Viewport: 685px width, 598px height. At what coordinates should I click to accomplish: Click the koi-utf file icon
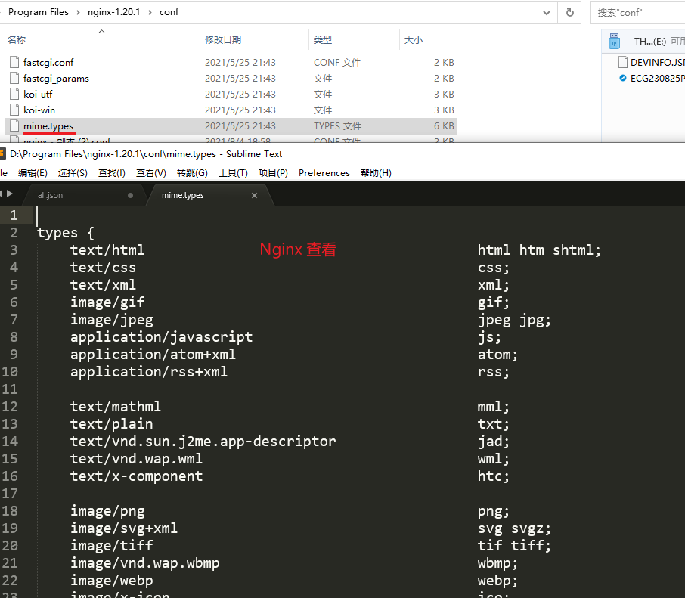click(14, 94)
